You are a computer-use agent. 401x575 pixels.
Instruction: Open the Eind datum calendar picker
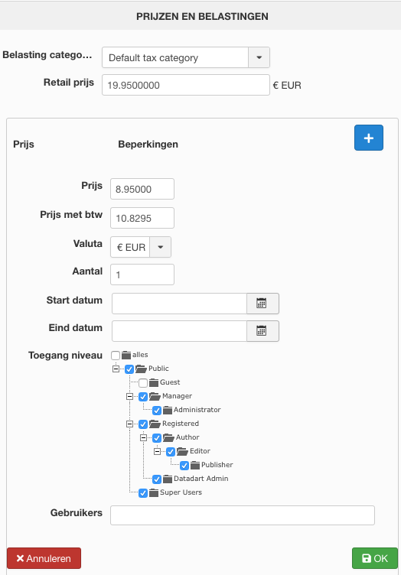[262, 331]
